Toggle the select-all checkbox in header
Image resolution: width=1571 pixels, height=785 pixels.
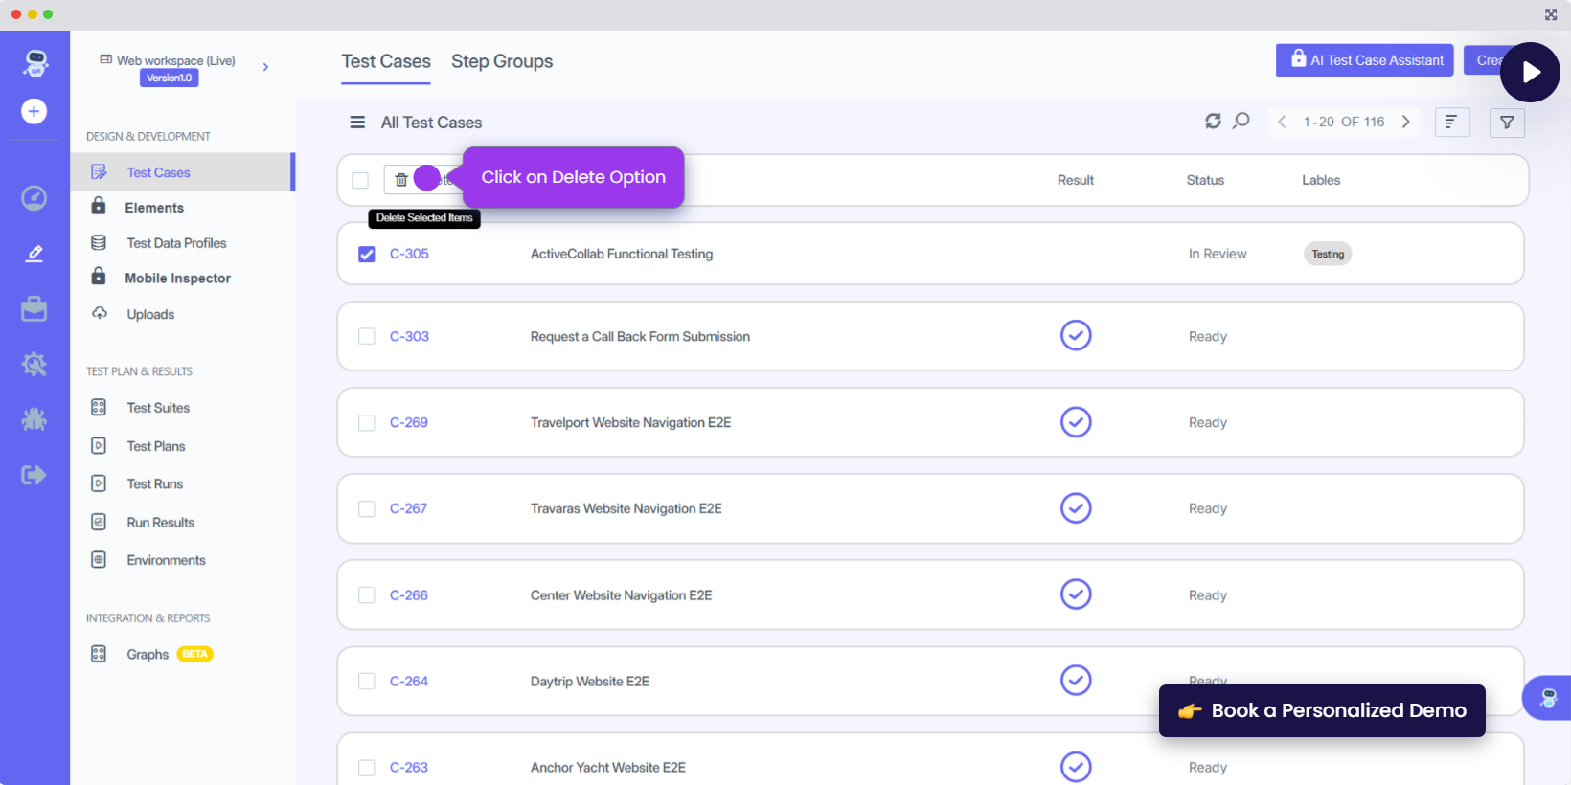click(360, 181)
